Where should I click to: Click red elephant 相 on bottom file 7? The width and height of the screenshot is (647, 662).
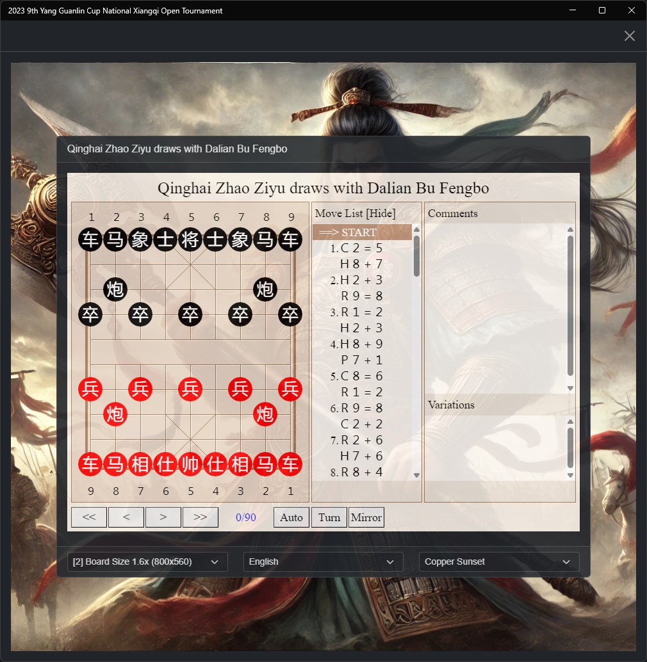tap(140, 464)
